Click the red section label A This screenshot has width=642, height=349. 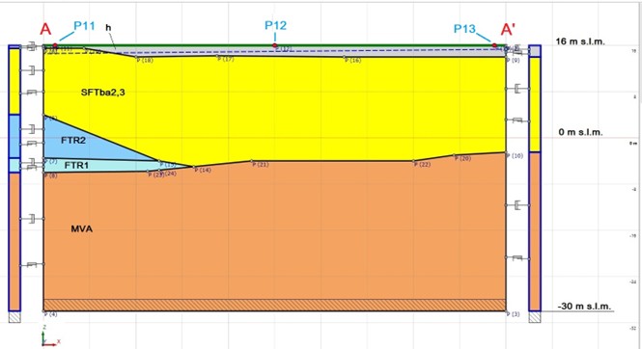point(45,30)
